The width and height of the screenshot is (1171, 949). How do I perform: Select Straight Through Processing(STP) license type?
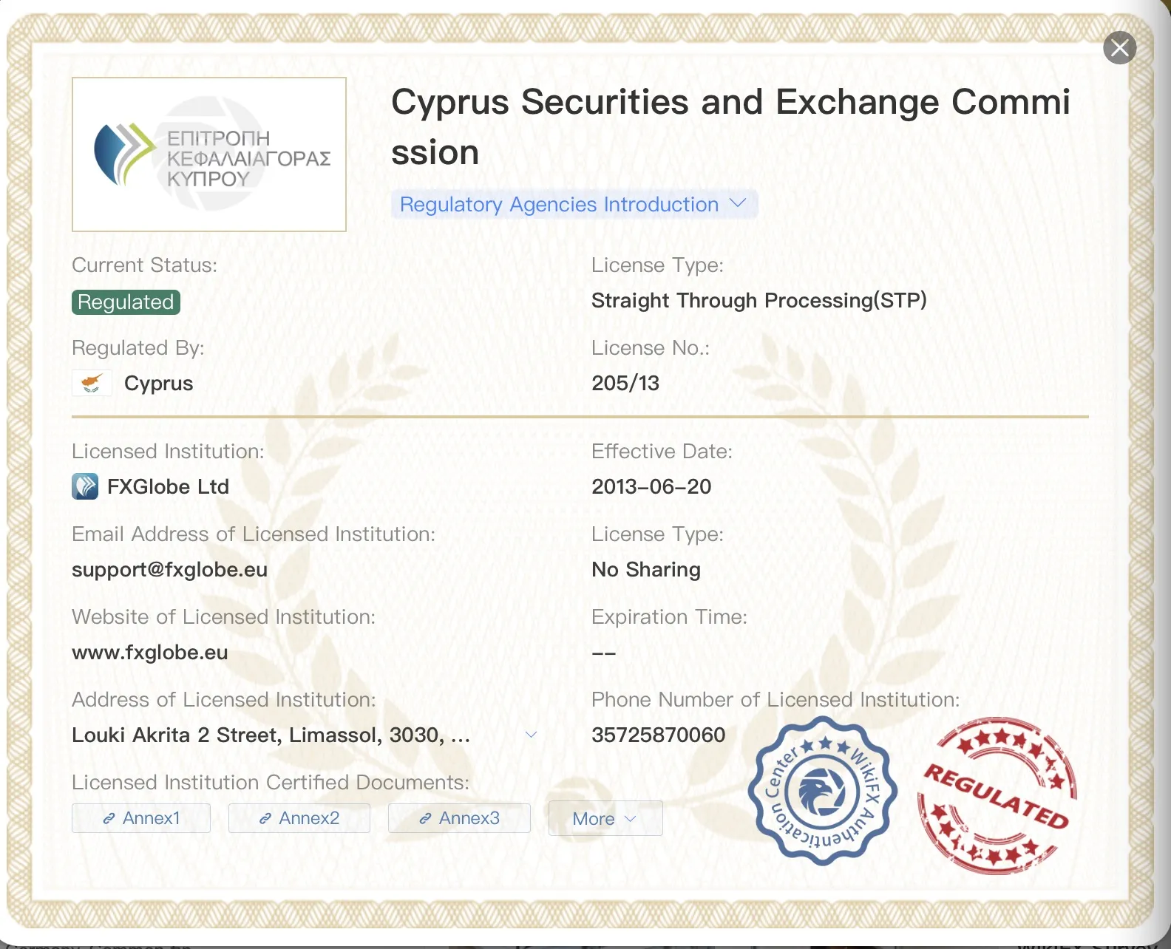(759, 300)
